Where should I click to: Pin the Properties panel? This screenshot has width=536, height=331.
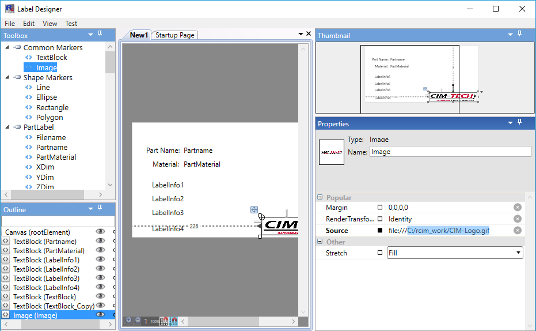click(519, 122)
